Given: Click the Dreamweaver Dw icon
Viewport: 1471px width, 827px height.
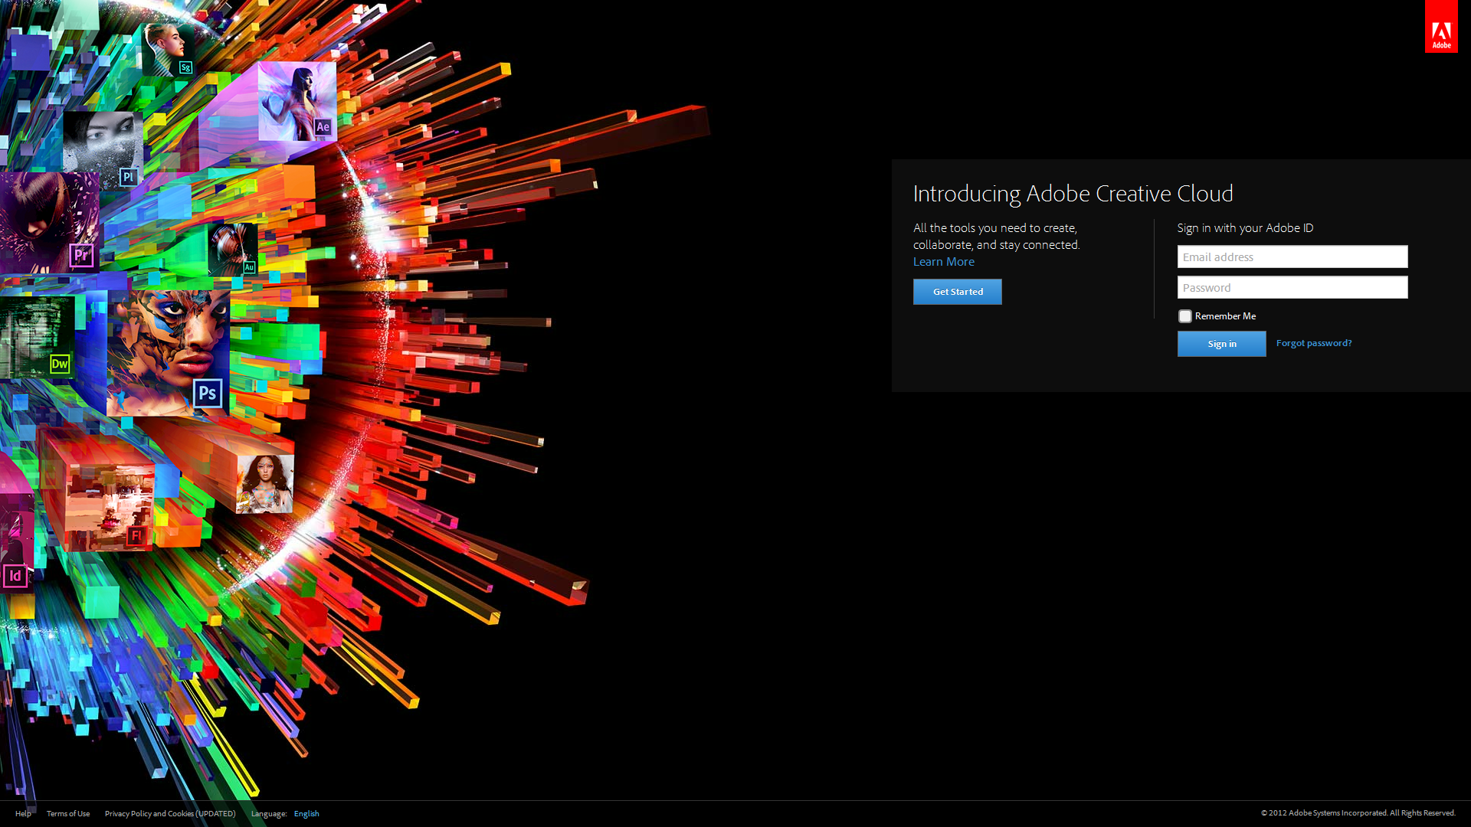Looking at the screenshot, I should (60, 364).
